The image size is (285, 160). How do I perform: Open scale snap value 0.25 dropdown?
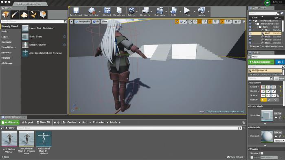pos(228,22)
